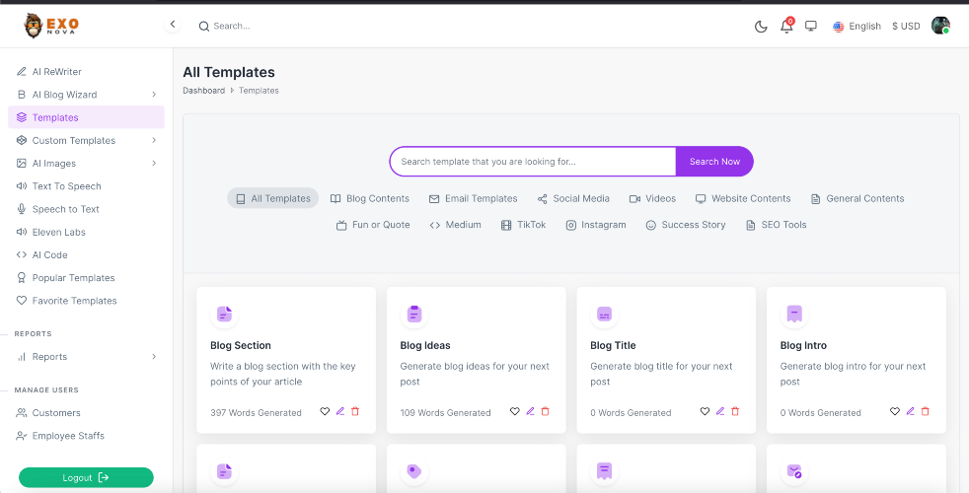Screen dimensions: 969x493
Task: Click the Blog Intro bookmark icon
Action: pos(794,315)
